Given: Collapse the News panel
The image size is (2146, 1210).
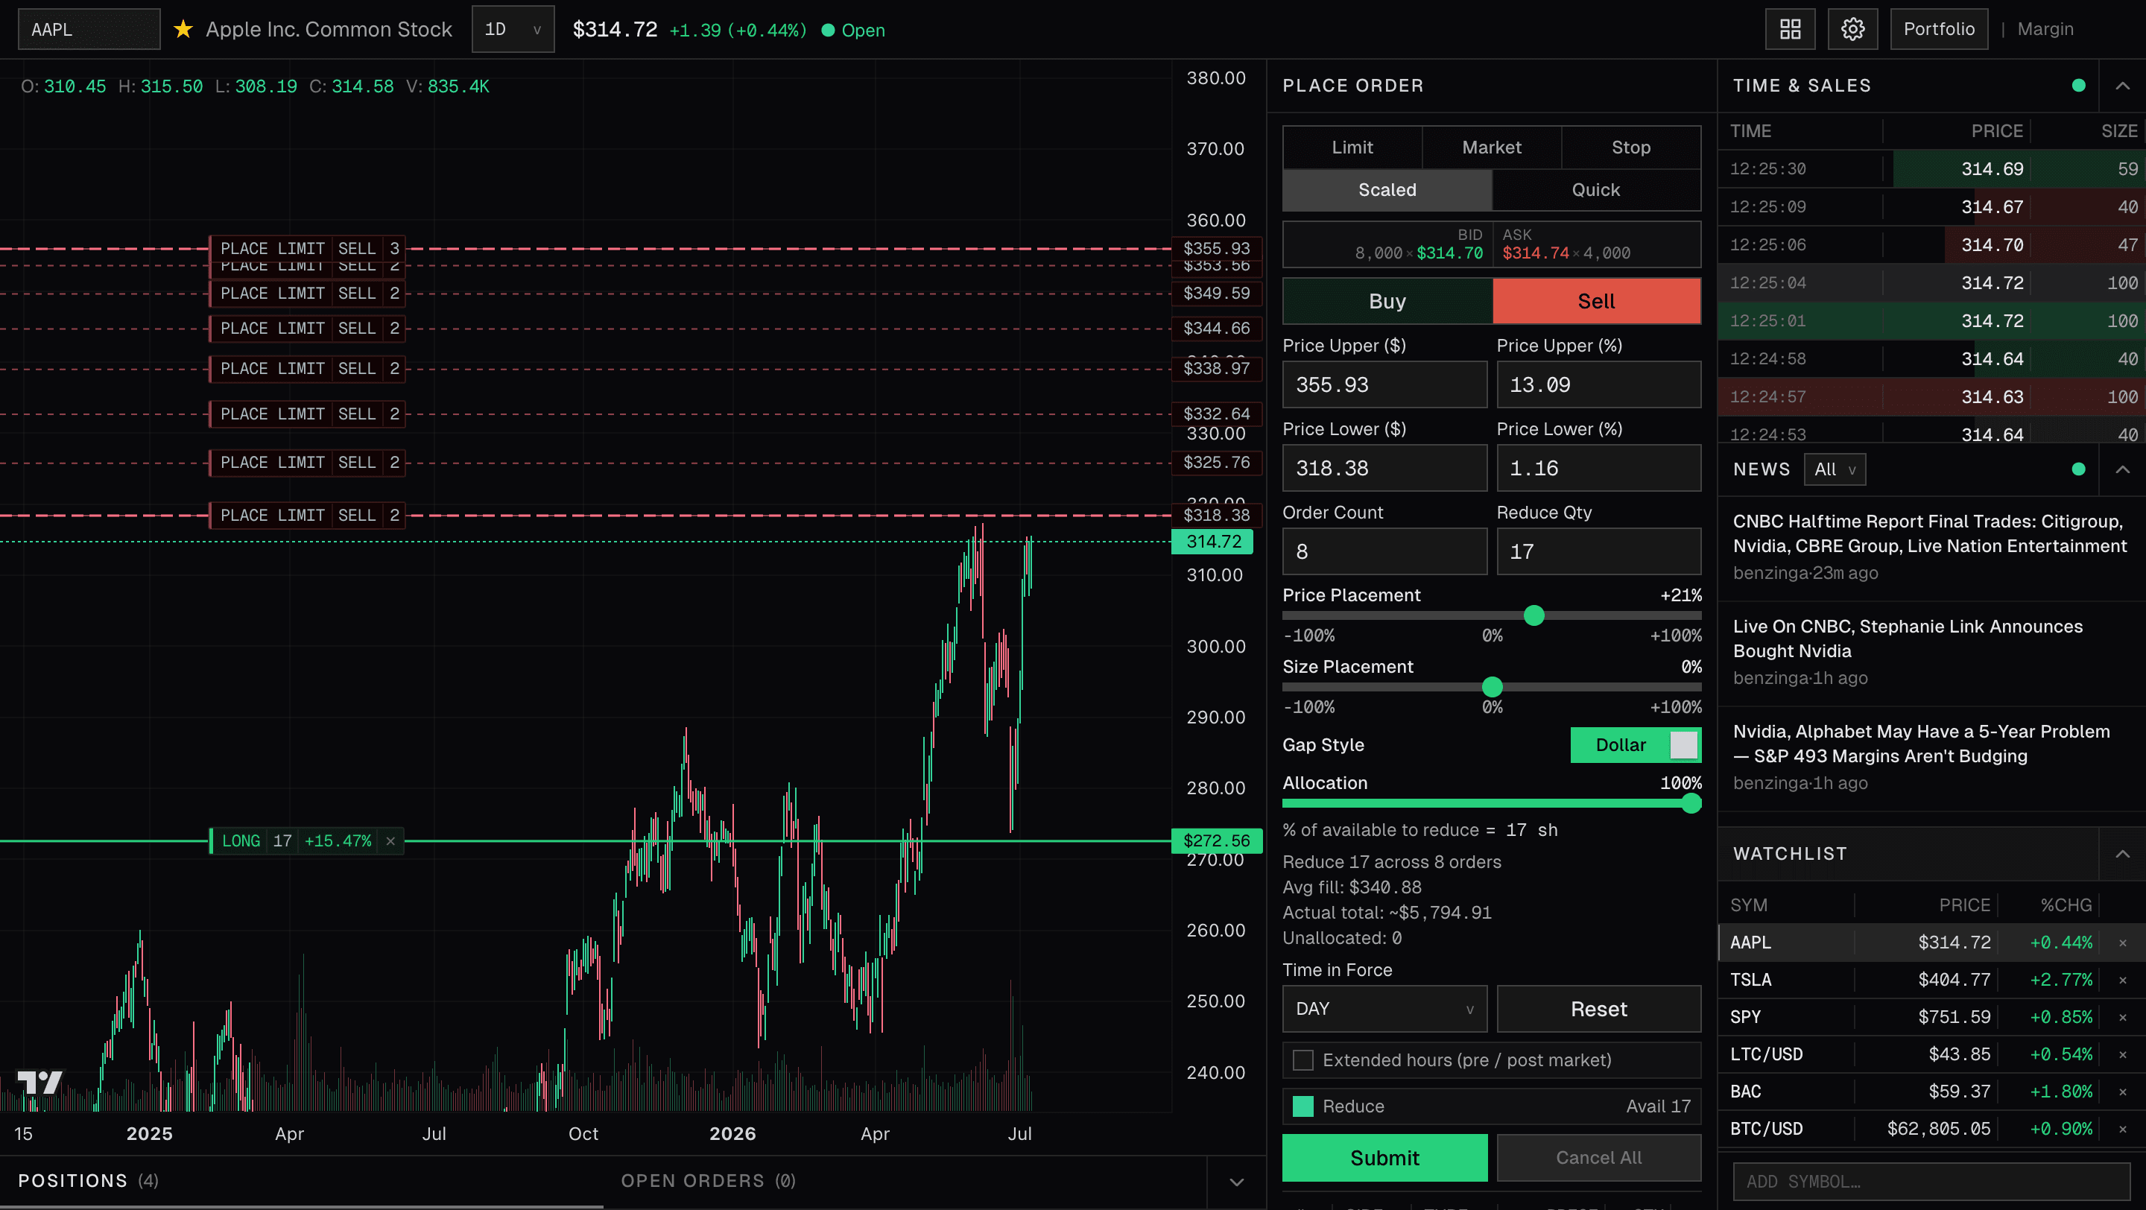Looking at the screenshot, I should click(2123, 469).
